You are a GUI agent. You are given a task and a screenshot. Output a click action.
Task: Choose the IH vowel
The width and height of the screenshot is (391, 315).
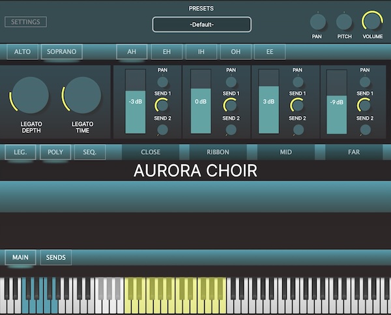pyautogui.click(x=201, y=52)
